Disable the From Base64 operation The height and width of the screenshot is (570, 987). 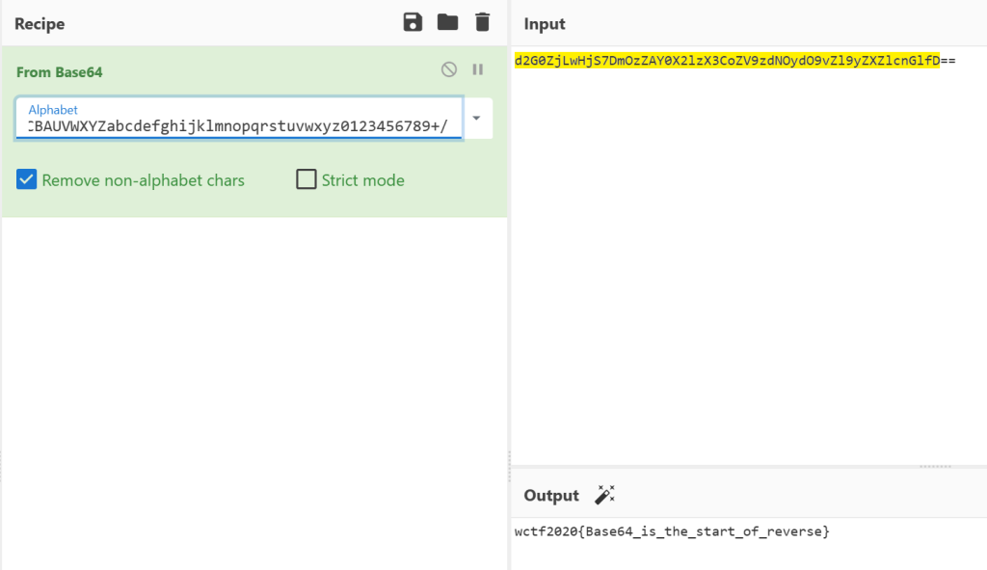(448, 69)
